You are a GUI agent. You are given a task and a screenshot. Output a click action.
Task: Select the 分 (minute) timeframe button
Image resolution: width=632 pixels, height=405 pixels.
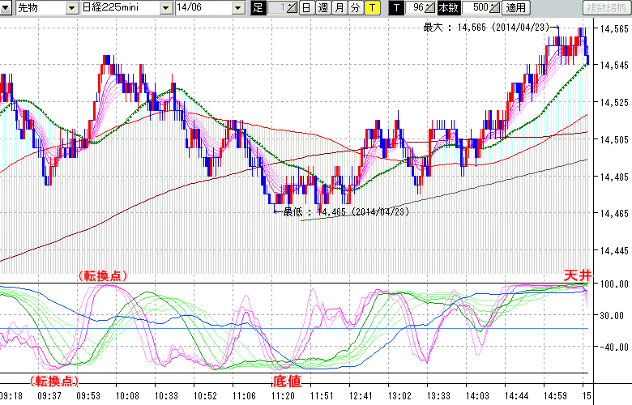[354, 8]
